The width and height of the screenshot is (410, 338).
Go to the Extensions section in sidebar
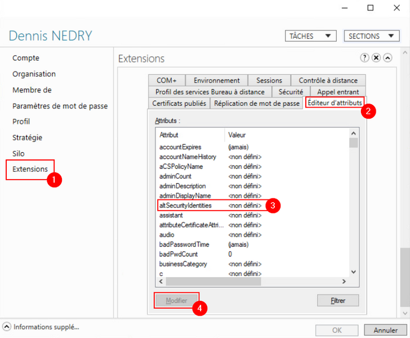pos(30,169)
